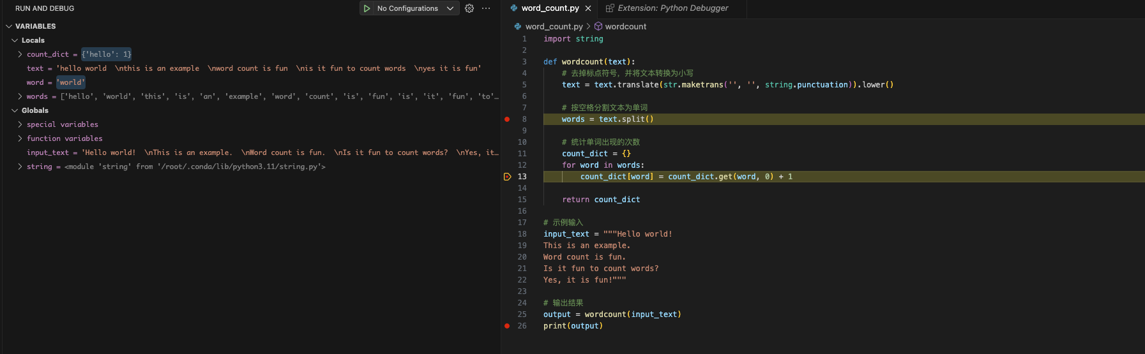Viewport: 1145px width, 354px height.
Task: Collapse the Globals scope
Action: (x=15, y=110)
